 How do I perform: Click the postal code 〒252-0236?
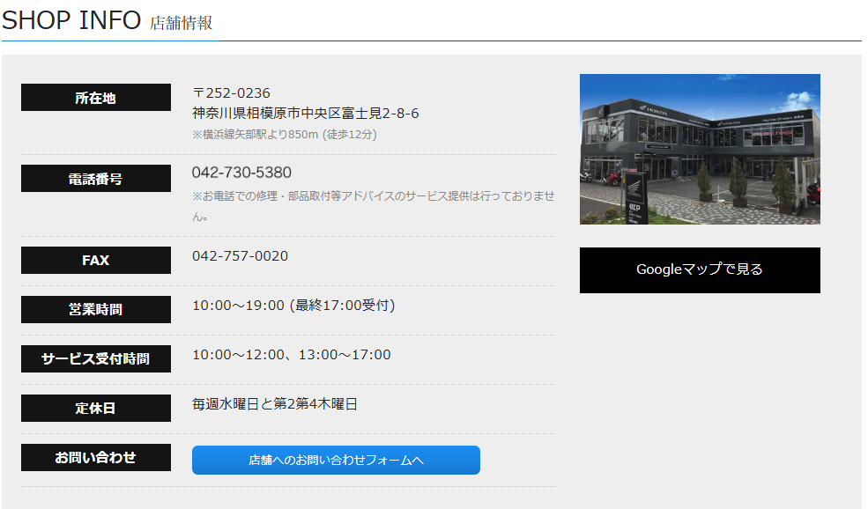coord(231,93)
